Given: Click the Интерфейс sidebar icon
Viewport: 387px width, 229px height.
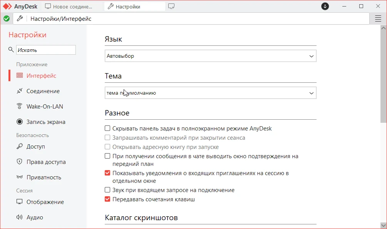Looking at the screenshot, I should (x=20, y=75).
